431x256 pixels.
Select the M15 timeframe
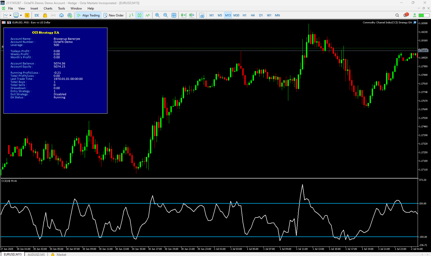pyautogui.click(x=228, y=15)
